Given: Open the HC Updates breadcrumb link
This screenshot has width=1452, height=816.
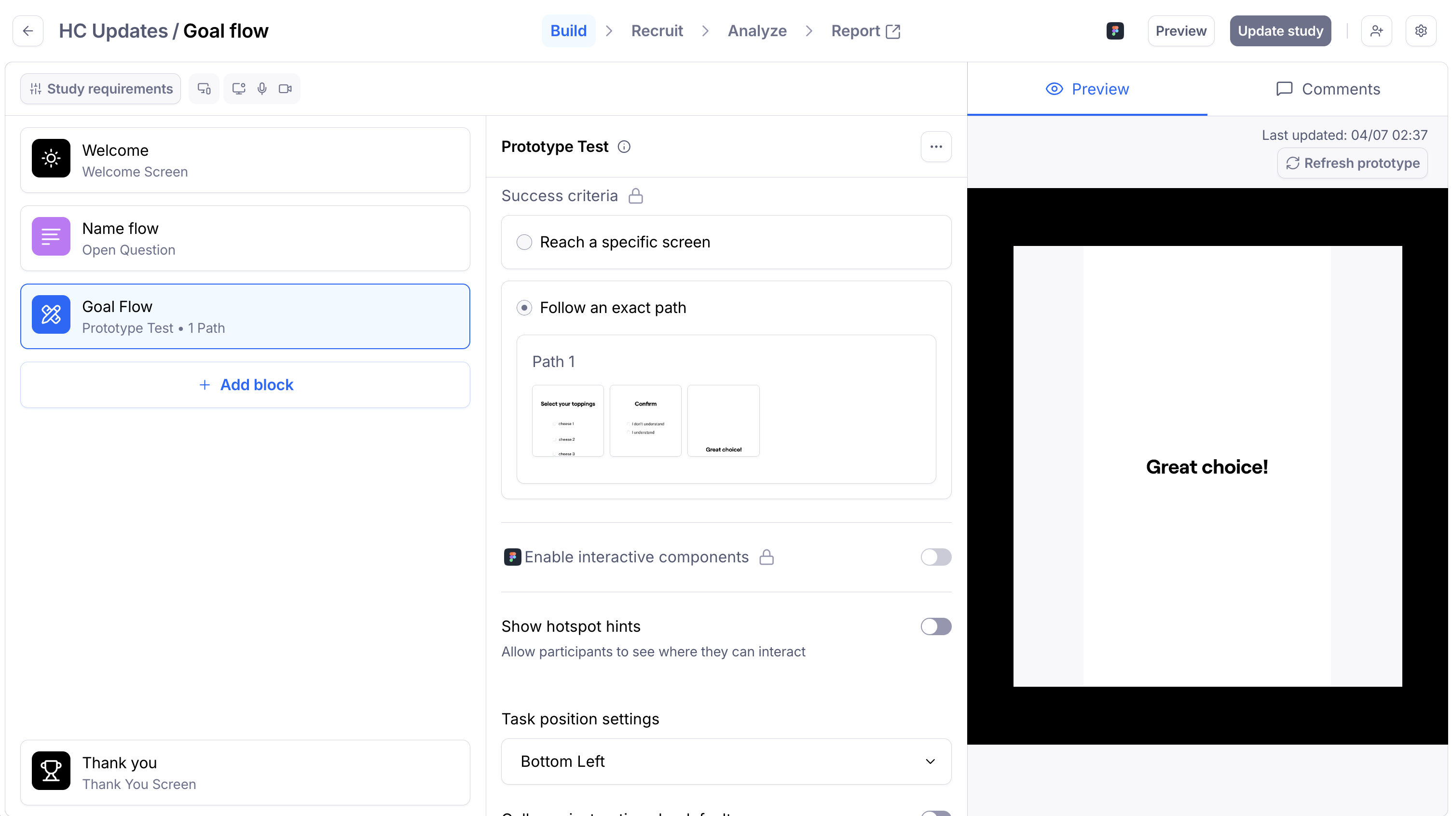Looking at the screenshot, I should [x=113, y=31].
